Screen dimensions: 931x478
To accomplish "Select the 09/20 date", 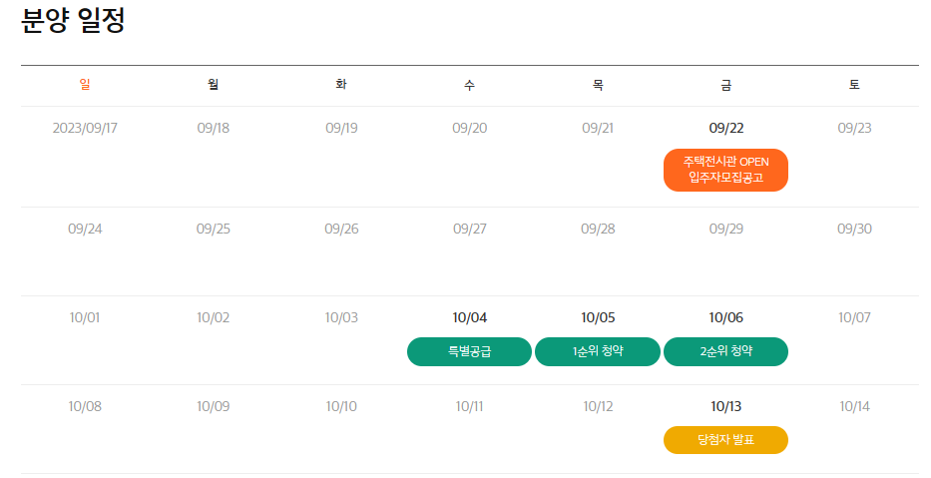I will pyautogui.click(x=470, y=128).
